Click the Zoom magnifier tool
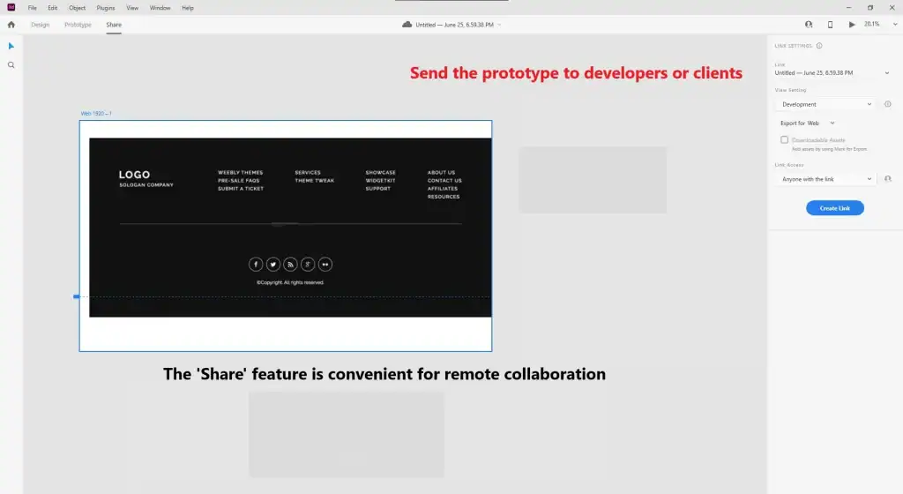The image size is (903, 494). [11, 65]
